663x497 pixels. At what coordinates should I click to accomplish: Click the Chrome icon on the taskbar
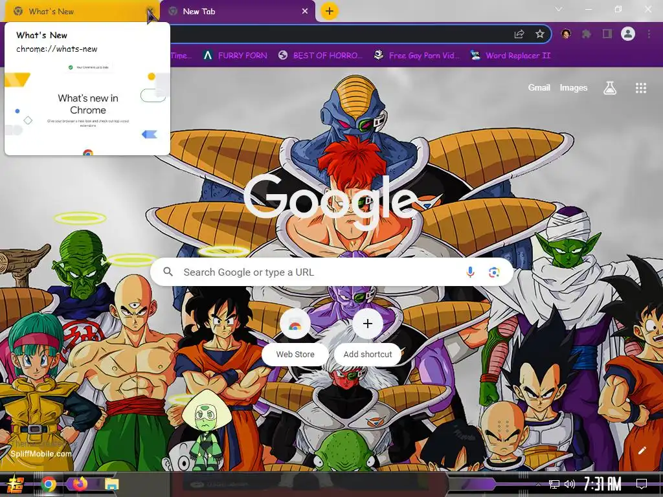point(49,484)
